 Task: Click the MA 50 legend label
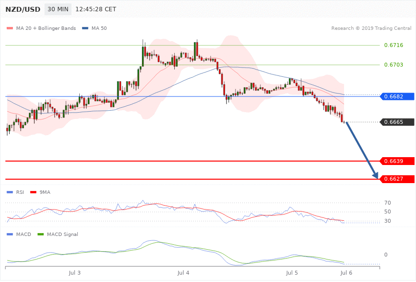click(x=99, y=28)
